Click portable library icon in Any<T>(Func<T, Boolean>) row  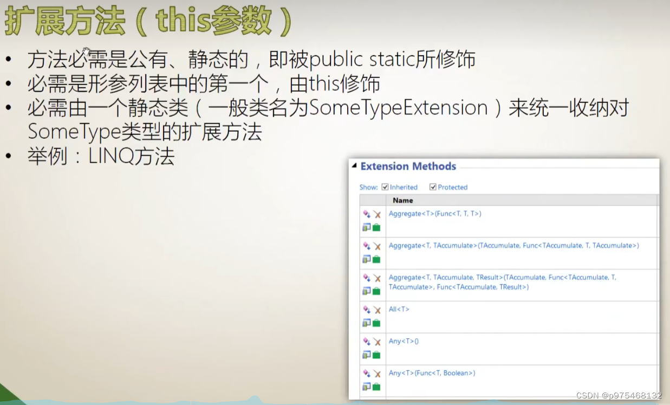coord(367,387)
